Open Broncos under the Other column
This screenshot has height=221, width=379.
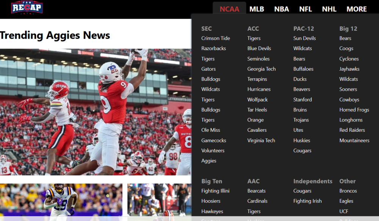point(348,191)
